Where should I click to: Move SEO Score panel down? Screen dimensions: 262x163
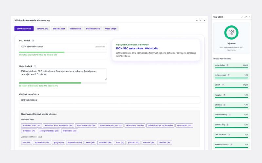246,17
